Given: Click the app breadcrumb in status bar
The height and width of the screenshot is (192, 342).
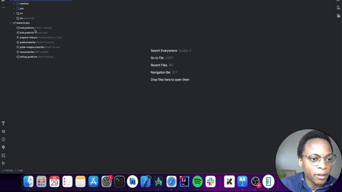Looking at the screenshot, I should point(20,171).
